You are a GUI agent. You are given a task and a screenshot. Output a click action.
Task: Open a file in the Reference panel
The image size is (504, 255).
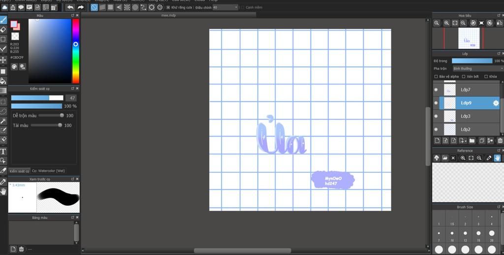pos(445,158)
